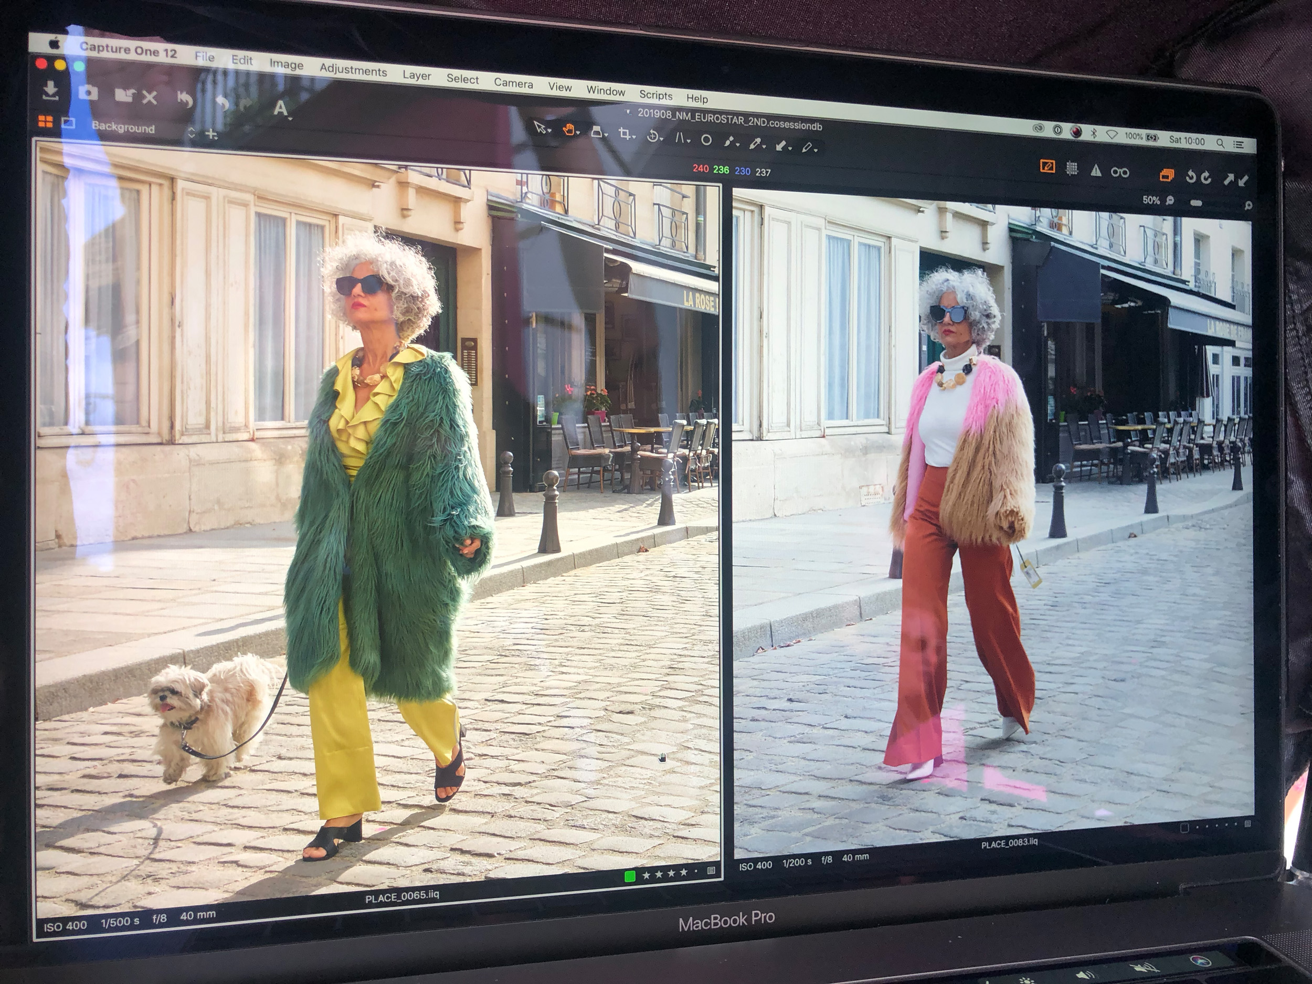Toggle proofing glasses icon
1312x984 pixels.
pyautogui.click(x=1119, y=173)
